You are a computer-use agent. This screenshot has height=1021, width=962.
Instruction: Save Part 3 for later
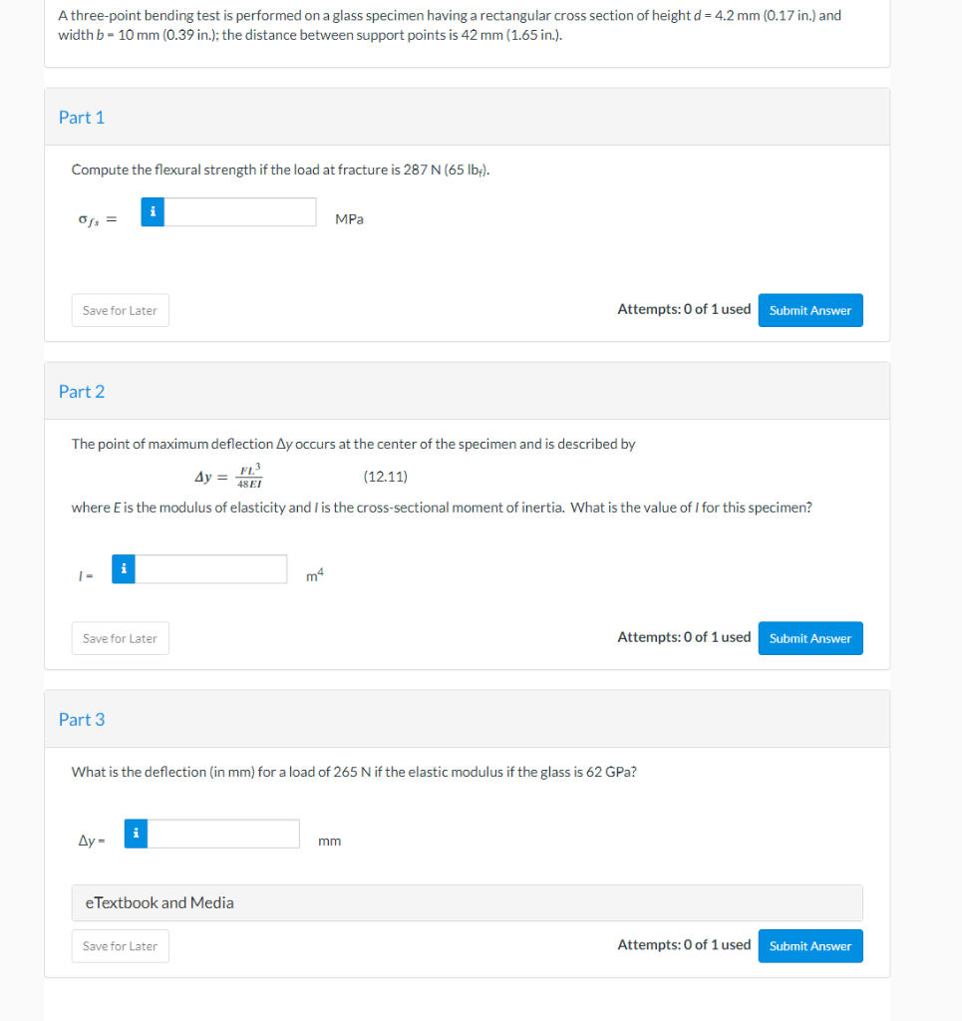click(121, 946)
